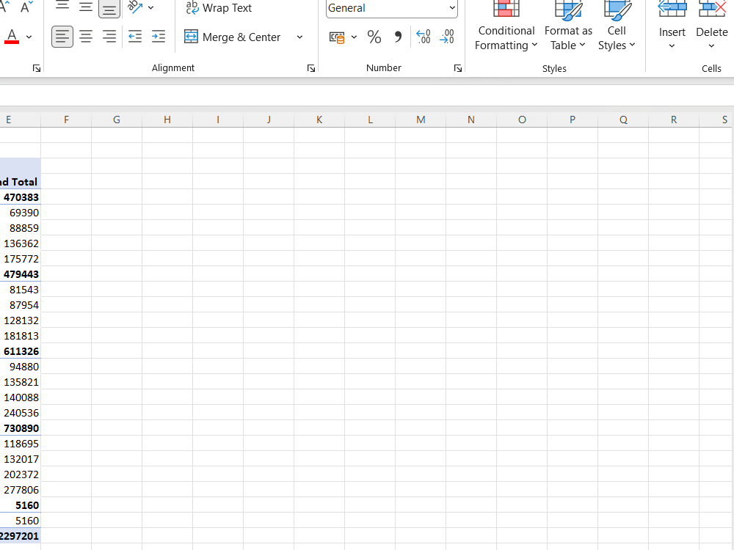Select cell with value 277806
Image resolution: width=734 pixels, height=550 pixels.
pyautogui.click(x=20, y=490)
